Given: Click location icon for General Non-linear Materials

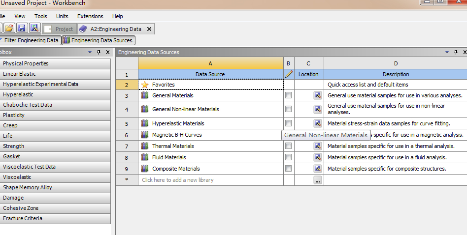Looking at the screenshot, I should tap(318, 109).
